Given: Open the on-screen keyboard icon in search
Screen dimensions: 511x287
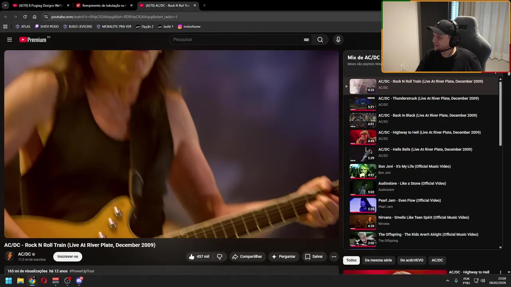Looking at the screenshot, I should tap(306, 39).
